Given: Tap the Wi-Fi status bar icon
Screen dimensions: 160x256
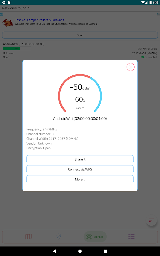Looking at the screenshot, I should click(143, 2).
